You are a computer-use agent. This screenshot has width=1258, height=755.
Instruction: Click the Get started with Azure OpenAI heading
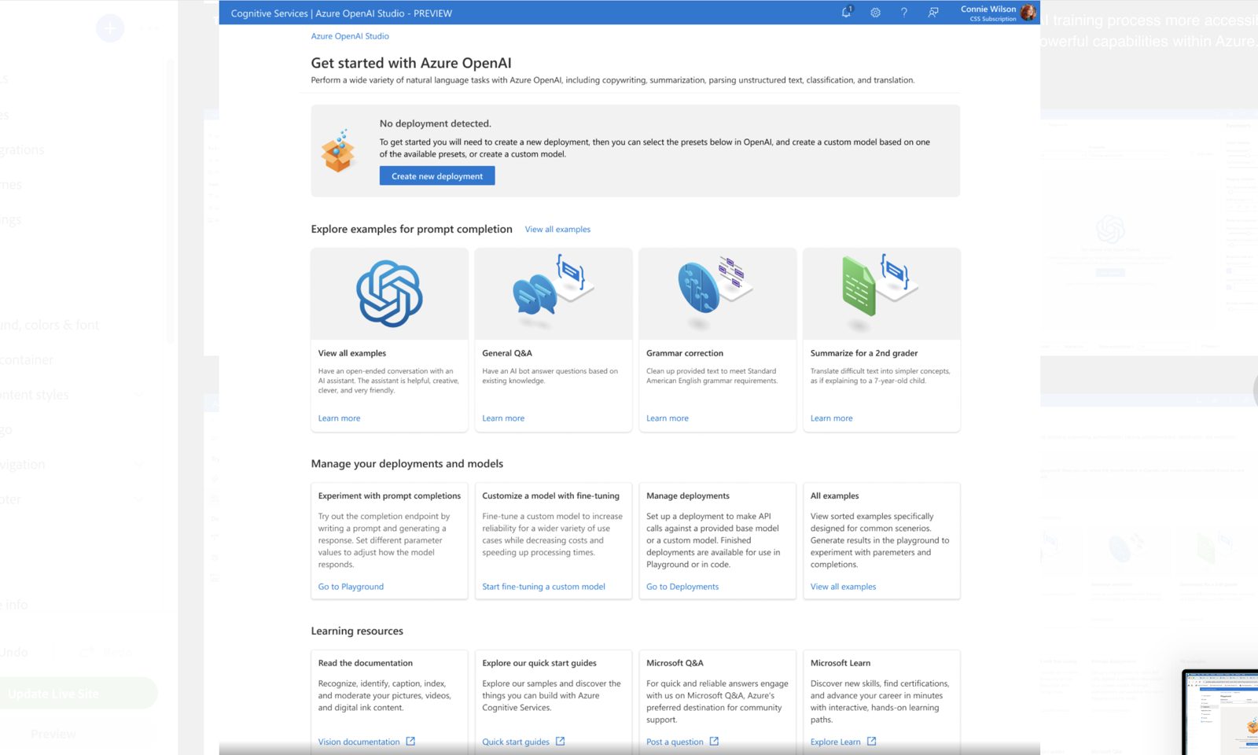pos(410,63)
